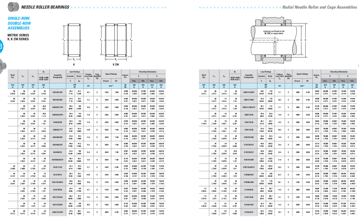Select the K64X70X16 designation cell
Image resolution: width=359 pixels, height=217 pixels.
point(58,175)
